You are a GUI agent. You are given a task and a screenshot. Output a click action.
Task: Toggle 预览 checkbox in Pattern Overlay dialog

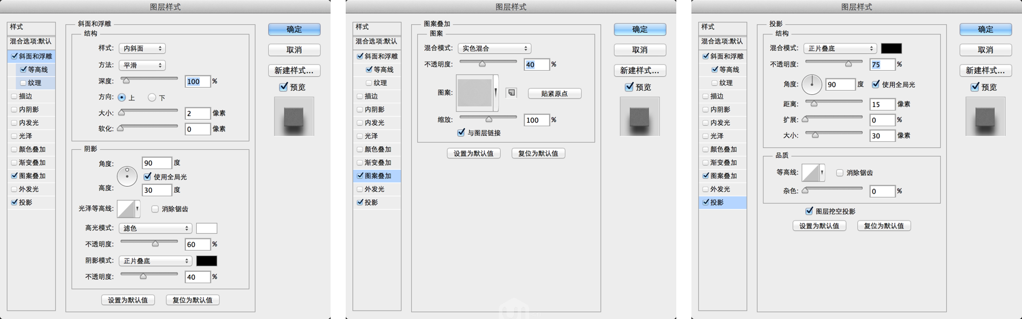(x=629, y=87)
